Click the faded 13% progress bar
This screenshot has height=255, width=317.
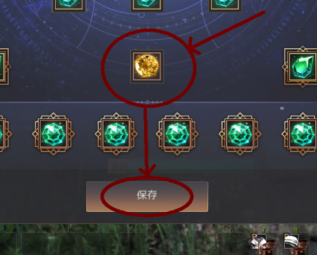[x=181, y=166]
